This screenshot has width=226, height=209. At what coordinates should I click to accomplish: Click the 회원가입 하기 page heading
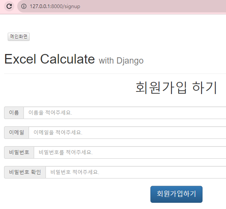click(x=176, y=87)
